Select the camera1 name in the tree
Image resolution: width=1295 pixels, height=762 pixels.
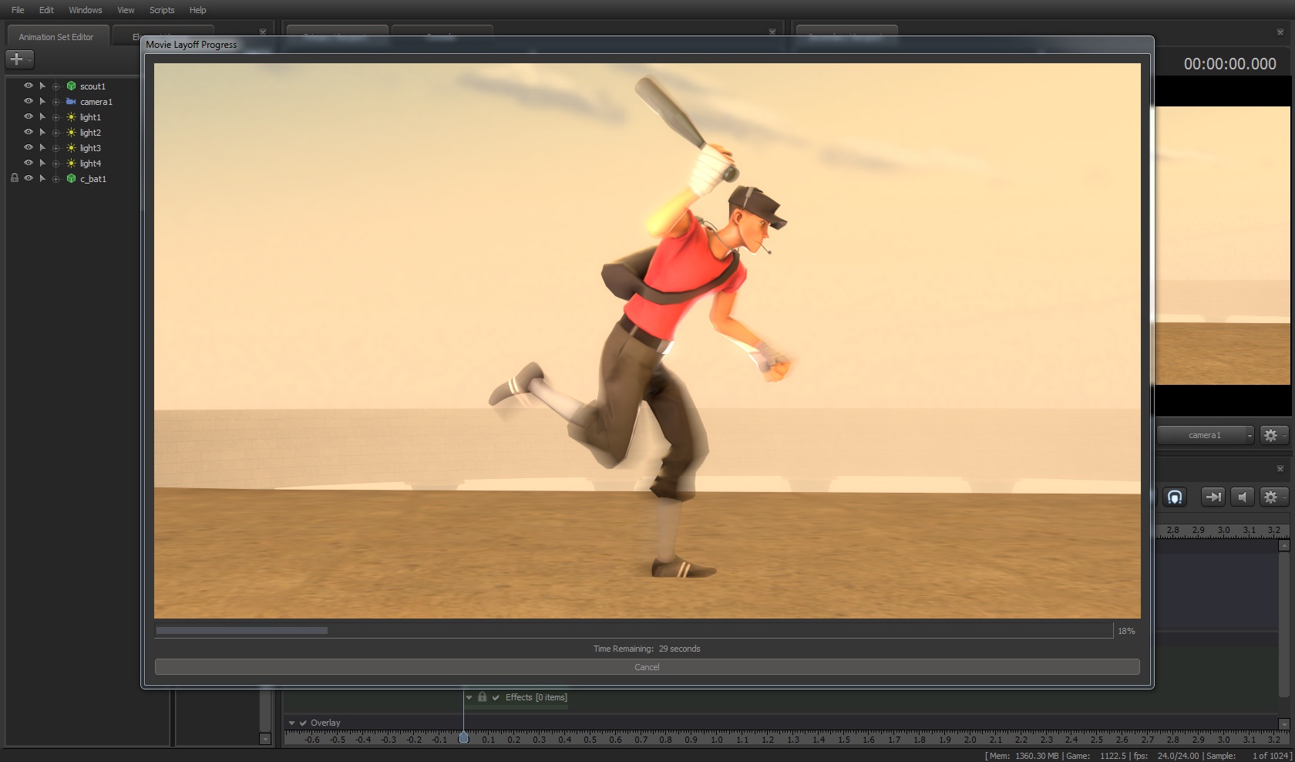pos(96,102)
